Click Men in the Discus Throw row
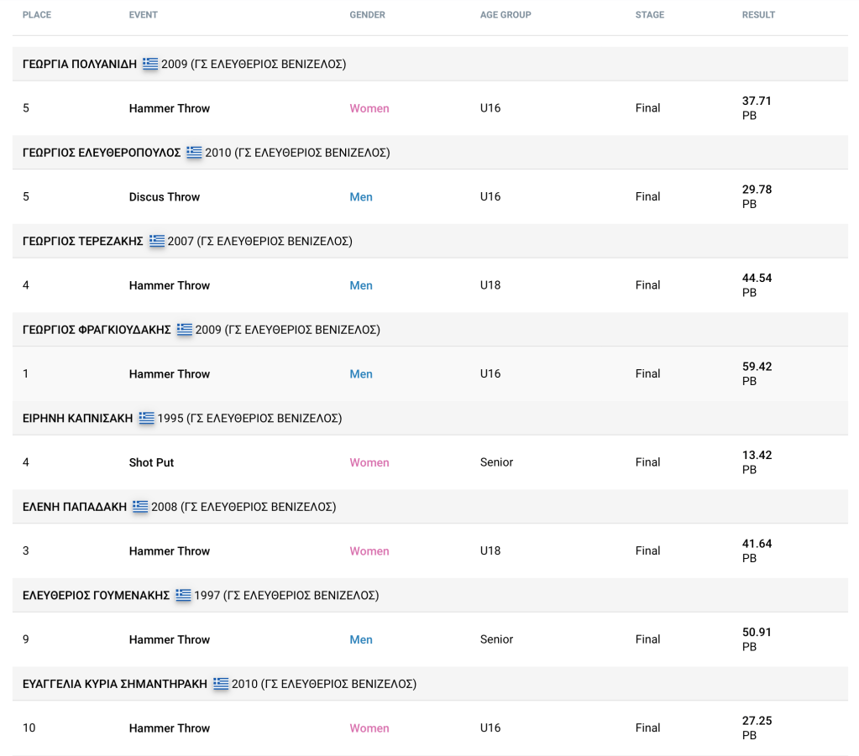 (x=361, y=197)
